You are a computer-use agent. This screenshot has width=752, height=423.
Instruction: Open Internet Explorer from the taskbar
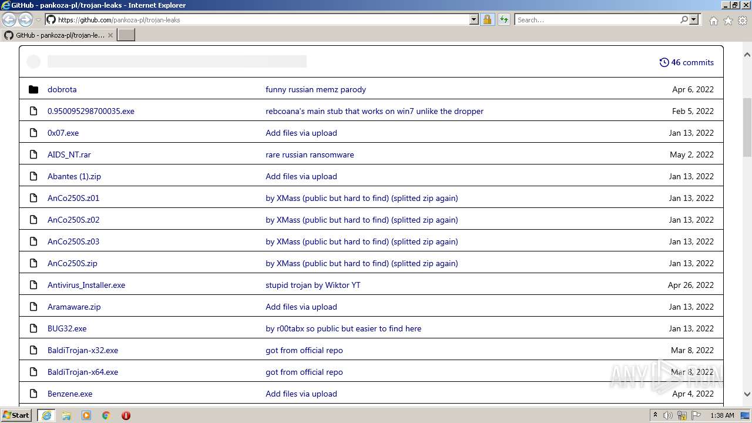(x=46, y=415)
